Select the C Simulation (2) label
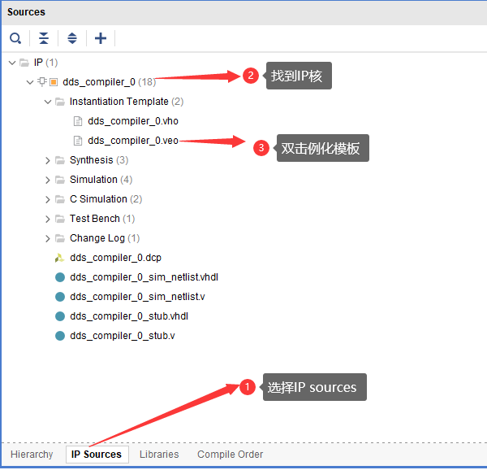Image resolution: width=487 pixels, height=470 pixels. click(106, 199)
